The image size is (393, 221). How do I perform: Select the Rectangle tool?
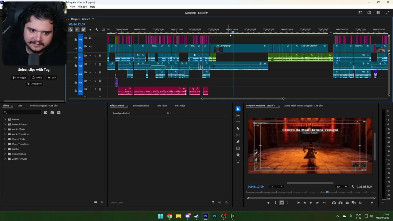tap(238, 148)
